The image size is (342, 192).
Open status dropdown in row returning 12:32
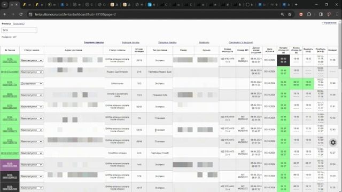tap(32, 118)
